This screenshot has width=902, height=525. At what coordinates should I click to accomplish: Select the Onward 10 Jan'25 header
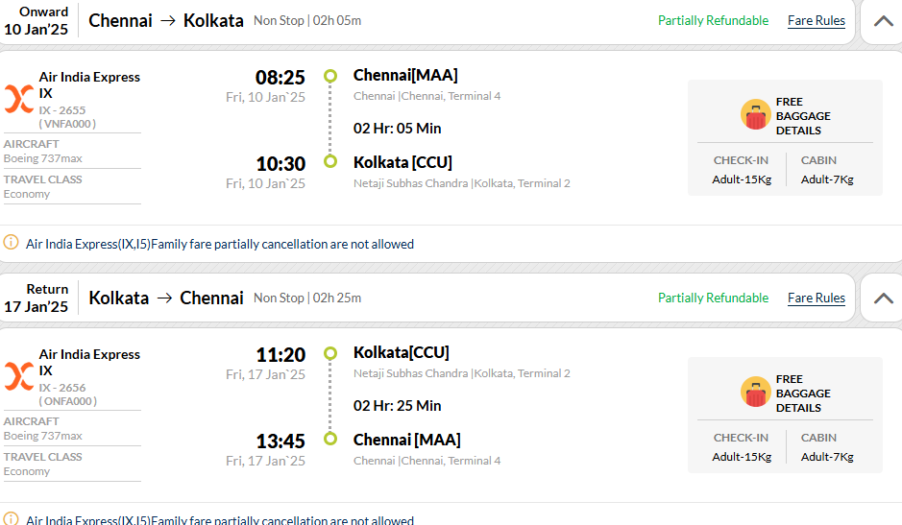(x=37, y=21)
